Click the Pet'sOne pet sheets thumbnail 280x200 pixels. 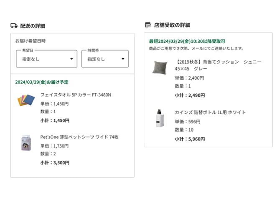pos(26,142)
